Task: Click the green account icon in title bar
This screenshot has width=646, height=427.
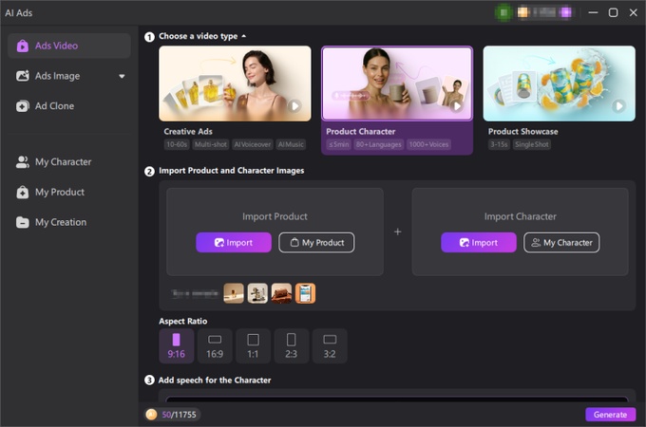Action: [503, 12]
